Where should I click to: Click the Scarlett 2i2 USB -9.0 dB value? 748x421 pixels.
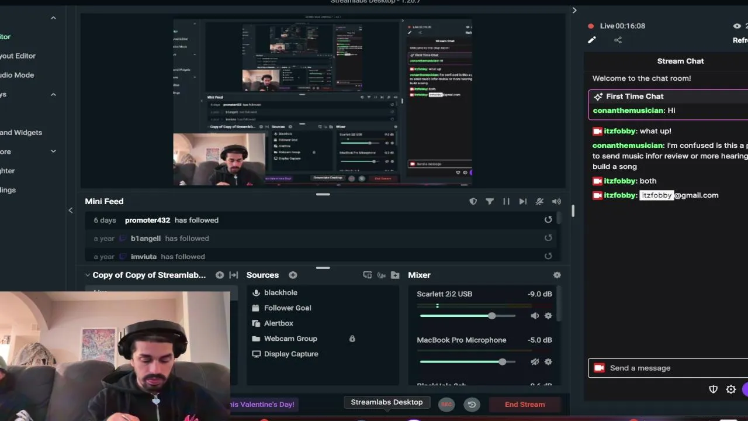tap(539, 294)
